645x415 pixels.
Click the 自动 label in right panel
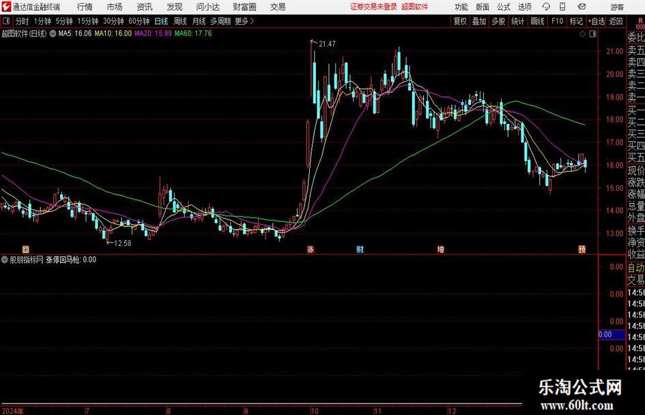point(636,268)
